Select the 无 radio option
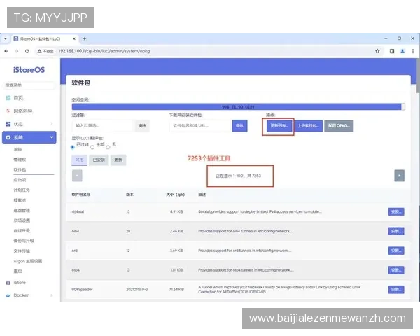 click(x=107, y=147)
